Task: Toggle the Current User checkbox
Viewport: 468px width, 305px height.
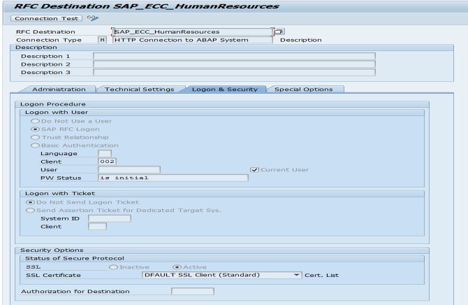Action: [255, 169]
